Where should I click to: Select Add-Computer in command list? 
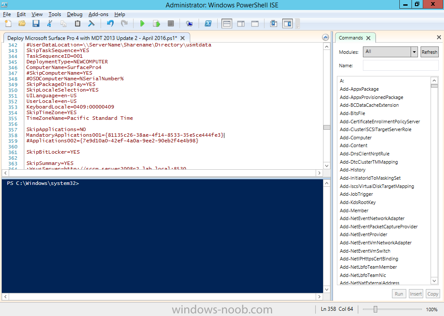point(356,138)
